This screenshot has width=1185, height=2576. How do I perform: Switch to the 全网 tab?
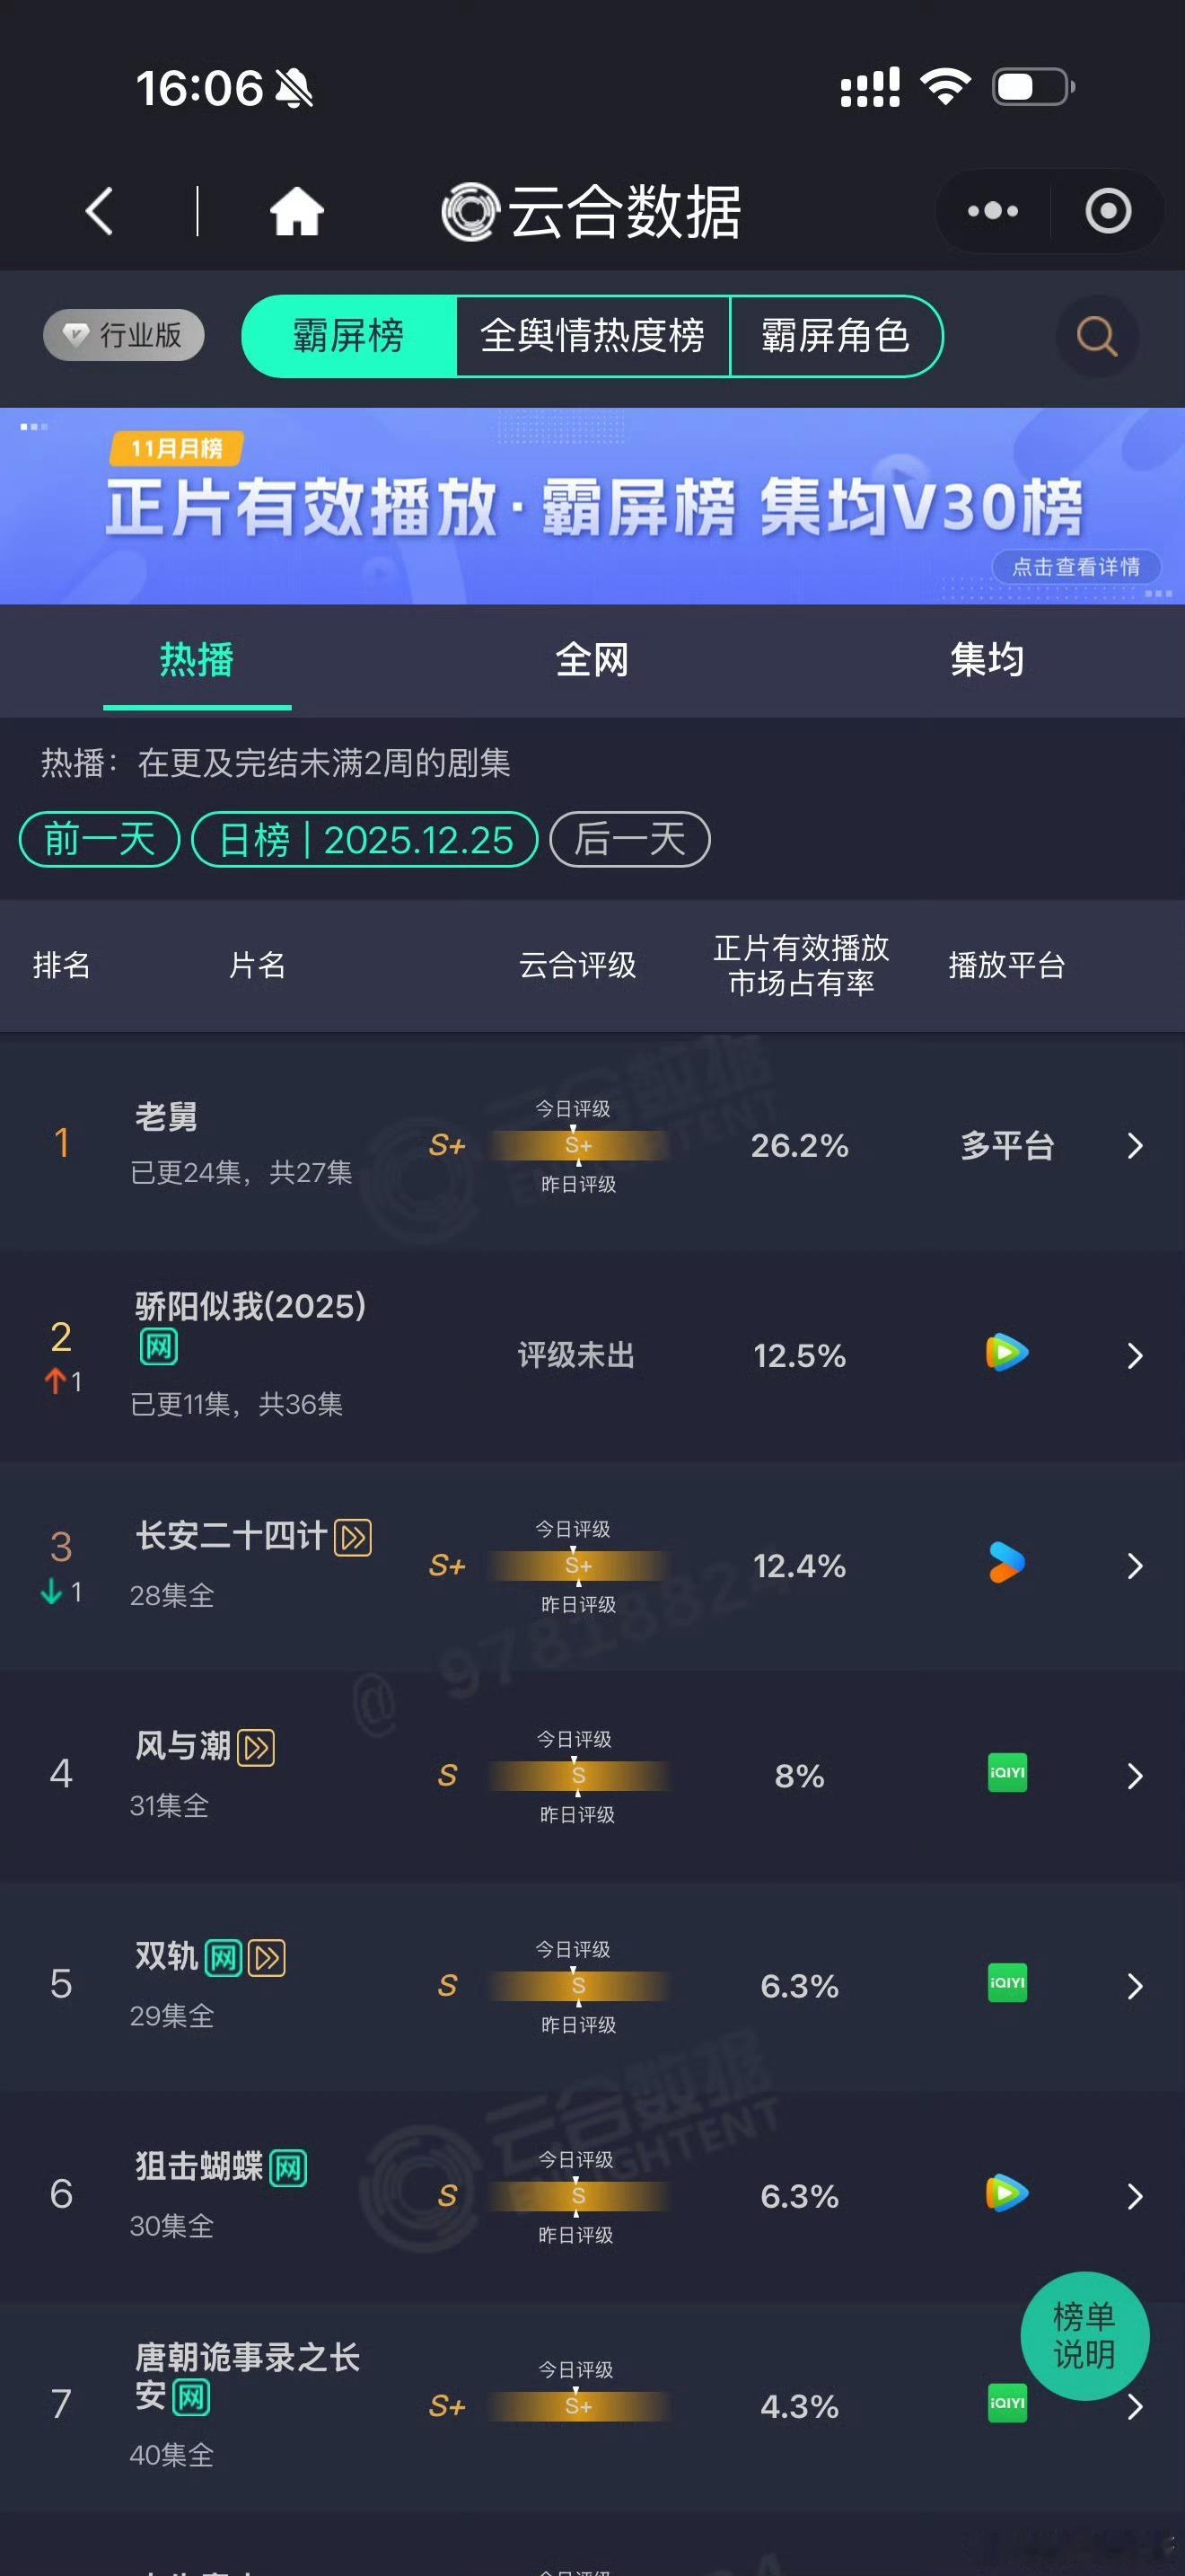point(592,661)
